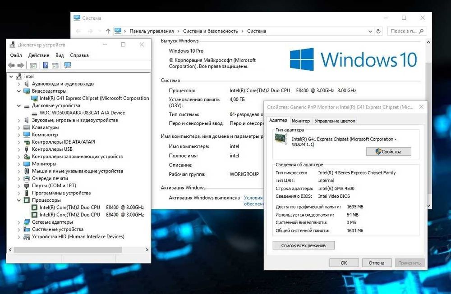The height and width of the screenshot is (294, 451).
Task: Select WDC WD5000AAKX-083CA1 ATA Device
Action: tap(82, 113)
